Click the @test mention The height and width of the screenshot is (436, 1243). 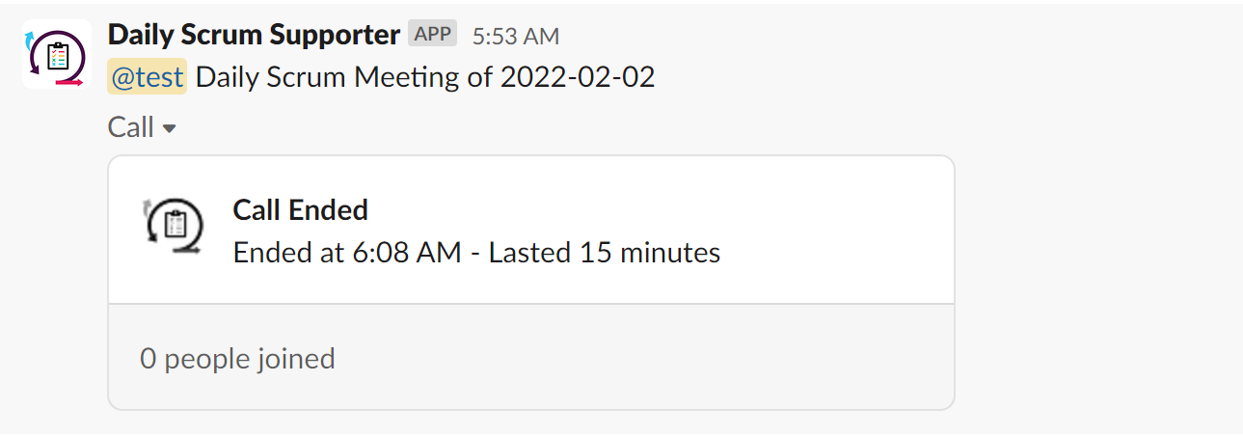[147, 78]
